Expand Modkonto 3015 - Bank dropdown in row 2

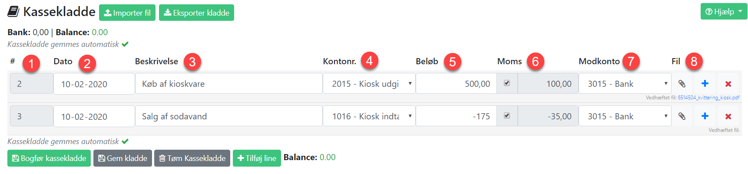(x=625, y=84)
